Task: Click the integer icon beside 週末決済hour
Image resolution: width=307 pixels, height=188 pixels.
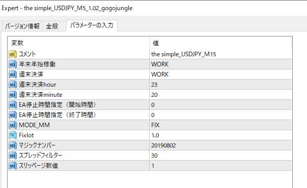Action: [13, 85]
